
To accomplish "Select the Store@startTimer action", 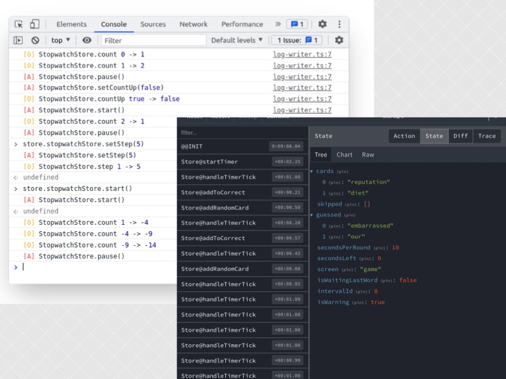I will [x=242, y=162].
